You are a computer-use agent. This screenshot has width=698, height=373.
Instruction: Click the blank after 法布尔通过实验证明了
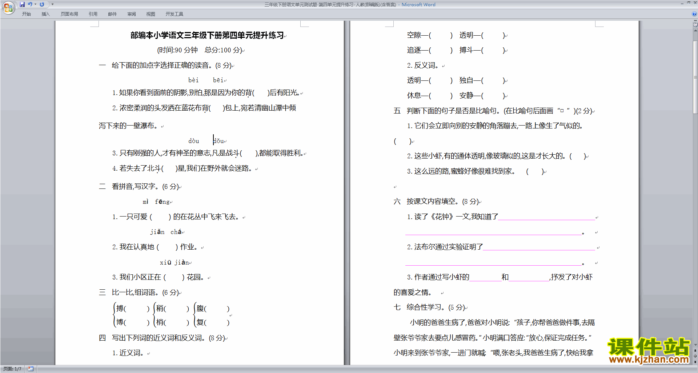coord(539,247)
